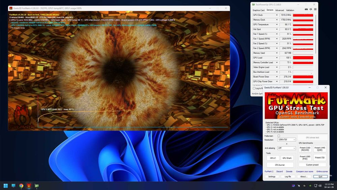Run the Preset:1080 (FHD) benchmark
Image resolution: width=337 pixels, height=190 pixels.
coord(305,158)
